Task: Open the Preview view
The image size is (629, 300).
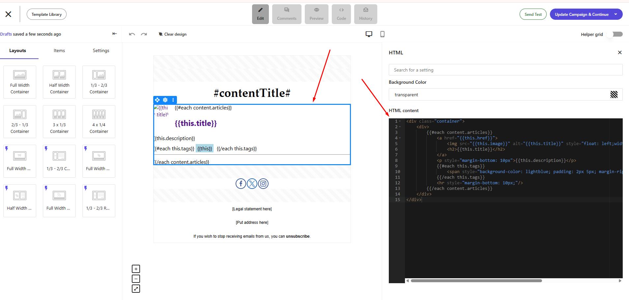Action: [316, 14]
